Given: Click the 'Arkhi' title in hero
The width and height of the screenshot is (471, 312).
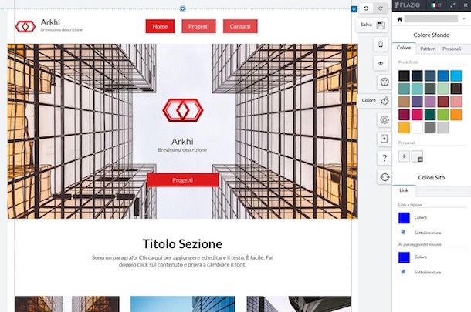Looking at the screenshot, I should pos(182,142).
